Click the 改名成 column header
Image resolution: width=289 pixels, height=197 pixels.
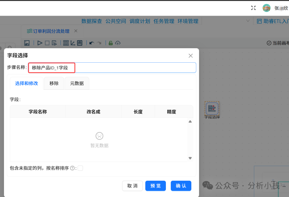coord(93,112)
